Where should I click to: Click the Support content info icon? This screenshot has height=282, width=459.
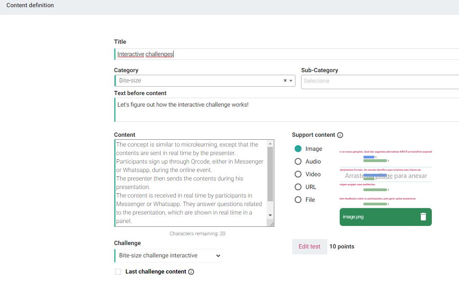click(340, 135)
